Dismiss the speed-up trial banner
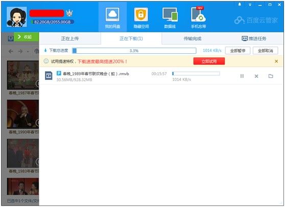Screen dimensions: 285x207 click(276, 61)
